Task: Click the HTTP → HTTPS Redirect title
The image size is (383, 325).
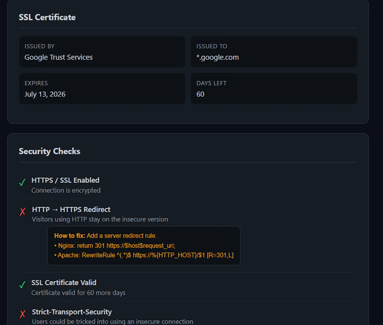Action: pos(71,210)
